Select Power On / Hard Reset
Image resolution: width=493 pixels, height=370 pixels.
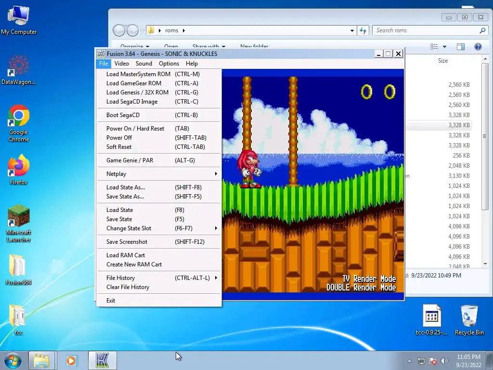159,129
